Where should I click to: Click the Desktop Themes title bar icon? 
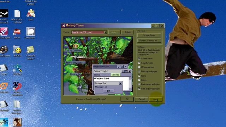pyautogui.click(x=64, y=26)
